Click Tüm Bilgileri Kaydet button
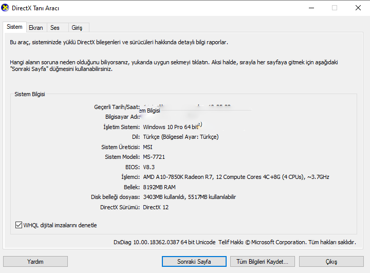The image size is (370, 273). point(263,262)
